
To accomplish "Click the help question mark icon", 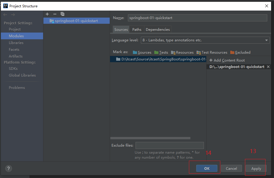I will (x=9, y=168).
